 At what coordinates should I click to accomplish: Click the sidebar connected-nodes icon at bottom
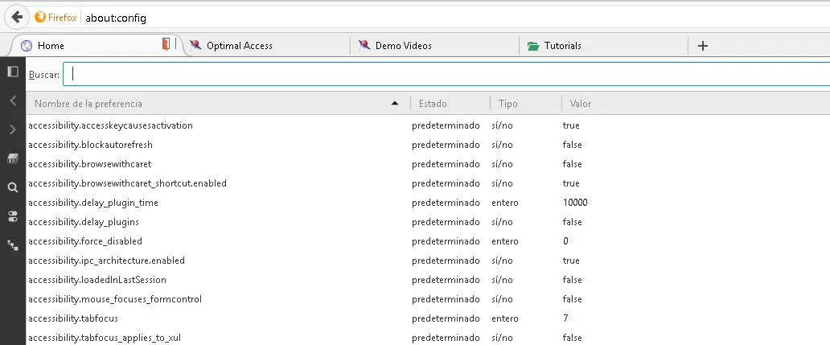(x=12, y=244)
